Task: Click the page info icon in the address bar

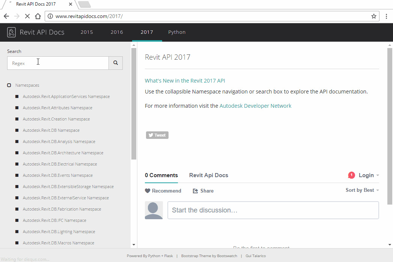Action: 51,16
